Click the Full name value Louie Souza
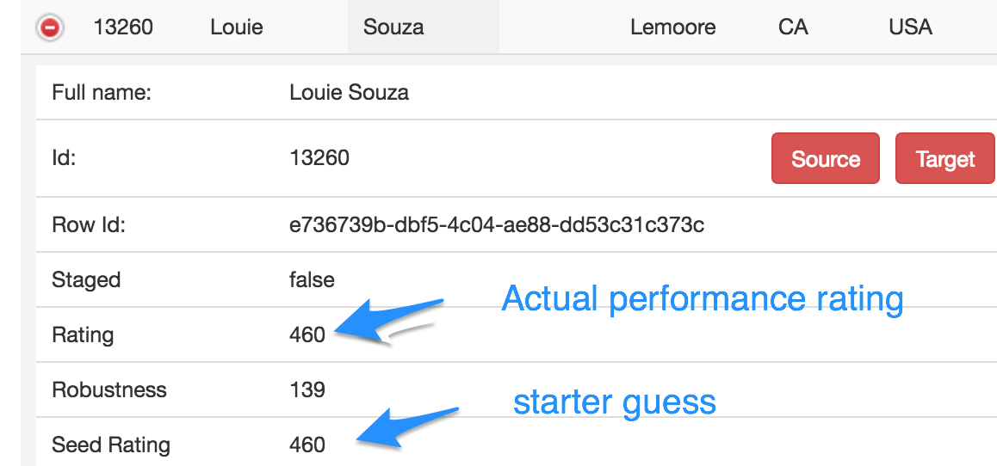The height and width of the screenshot is (466, 997). click(349, 93)
